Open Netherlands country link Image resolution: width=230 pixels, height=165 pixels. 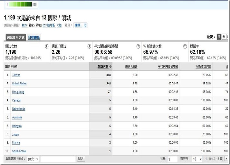19,109
